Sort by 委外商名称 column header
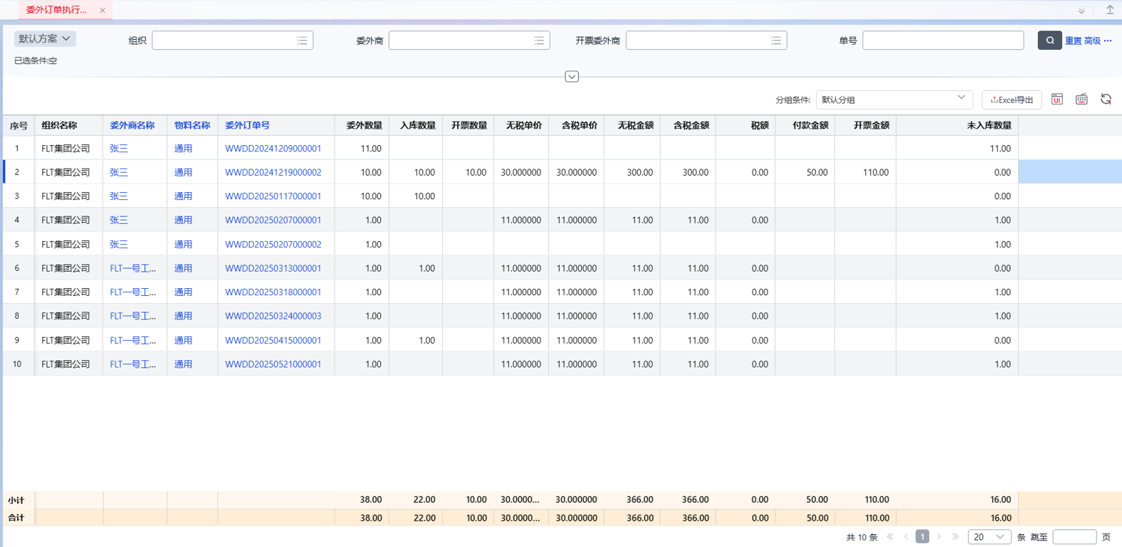 (132, 125)
